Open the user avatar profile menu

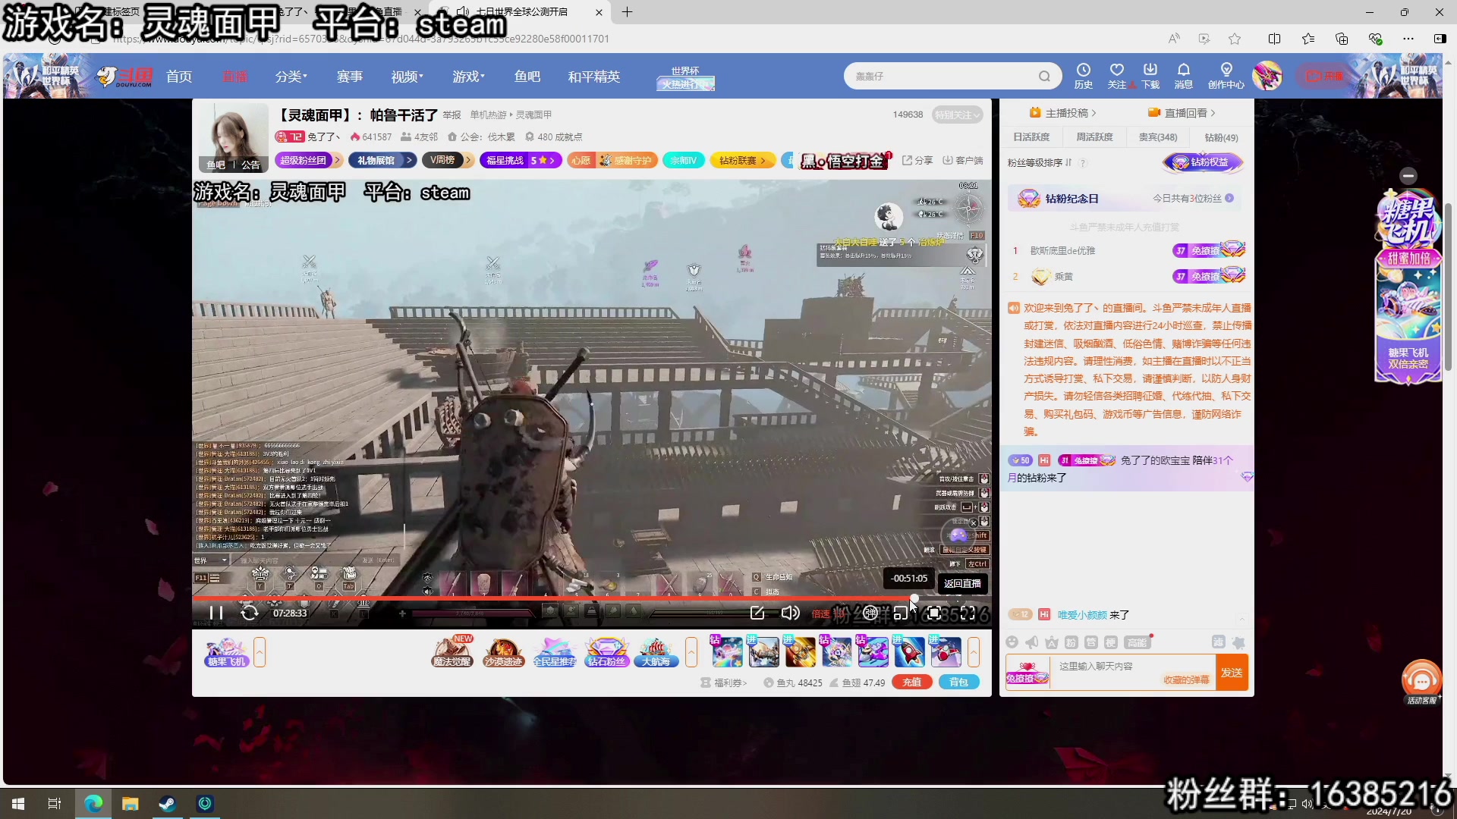pyautogui.click(x=1267, y=76)
